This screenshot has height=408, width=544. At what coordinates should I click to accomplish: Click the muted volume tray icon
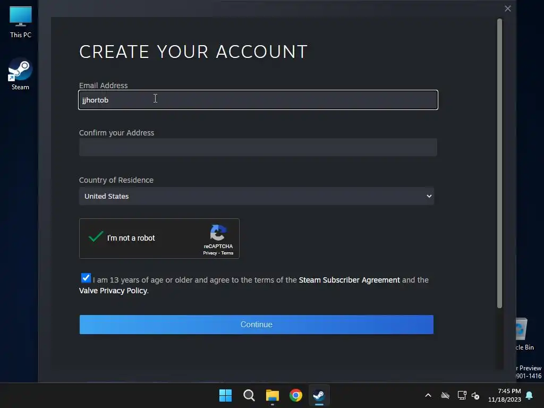(475, 395)
